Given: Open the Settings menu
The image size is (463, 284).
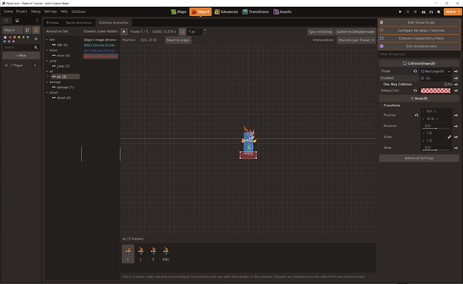Looking at the screenshot, I should [50, 11].
